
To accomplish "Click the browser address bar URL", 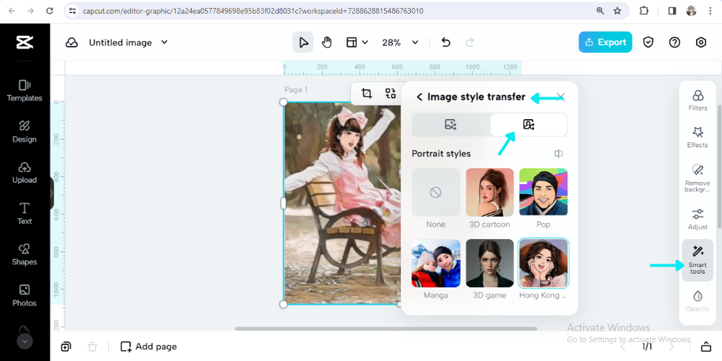I will [253, 11].
